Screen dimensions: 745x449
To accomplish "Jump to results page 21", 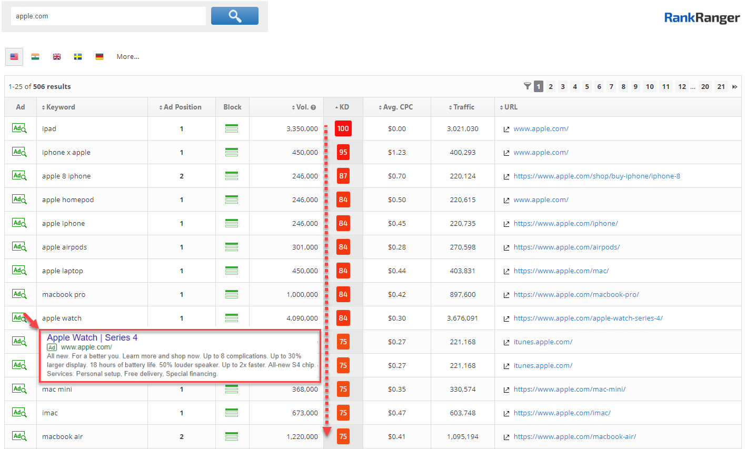I will tap(721, 86).
